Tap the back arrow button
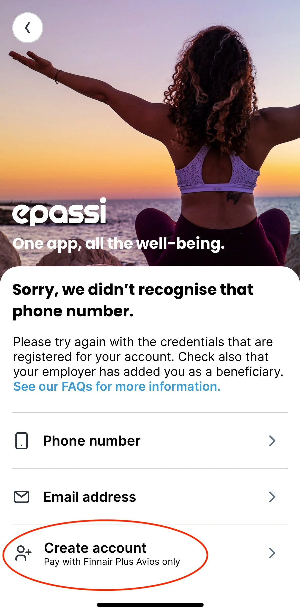Image resolution: width=300 pixels, height=613 pixels. [x=28, y=28]
